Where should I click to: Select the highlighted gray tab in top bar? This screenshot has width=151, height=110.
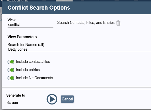[x=64, y=1]
